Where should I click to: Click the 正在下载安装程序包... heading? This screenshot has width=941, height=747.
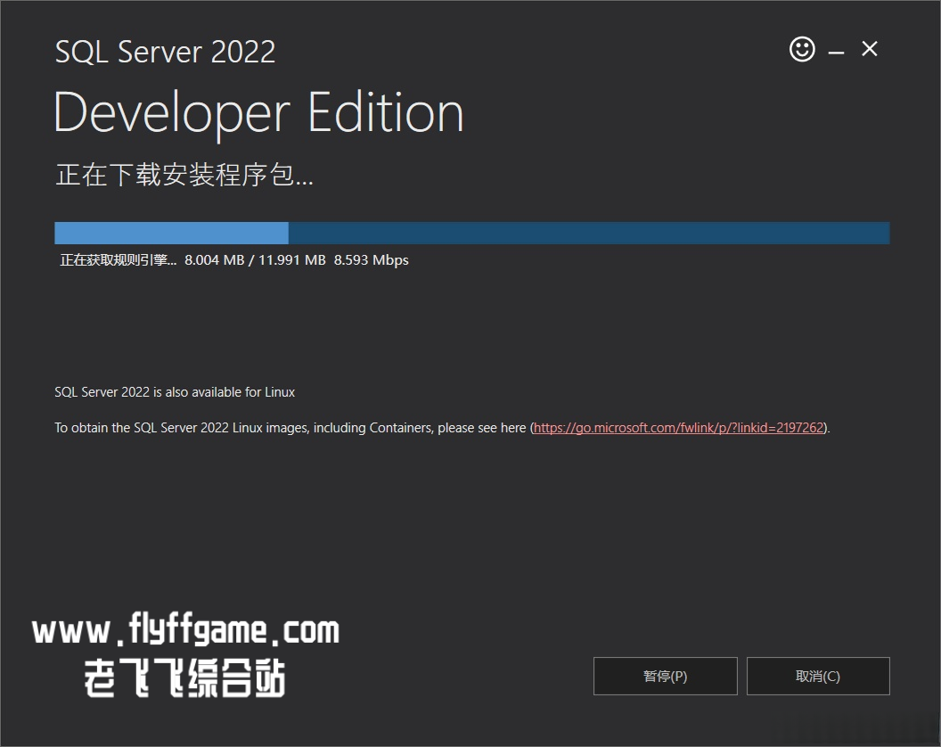coord(184,175)
